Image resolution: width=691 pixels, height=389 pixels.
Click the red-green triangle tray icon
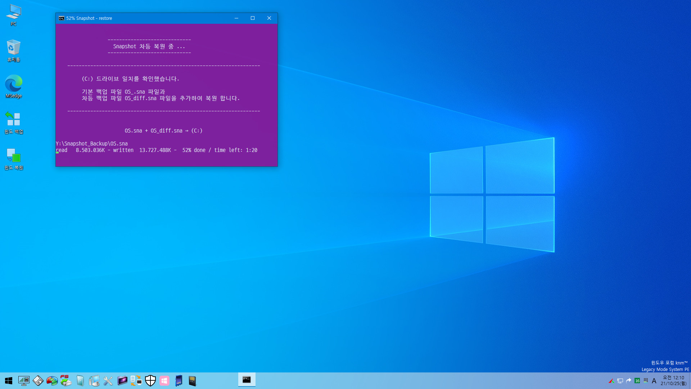pos(611,381)
